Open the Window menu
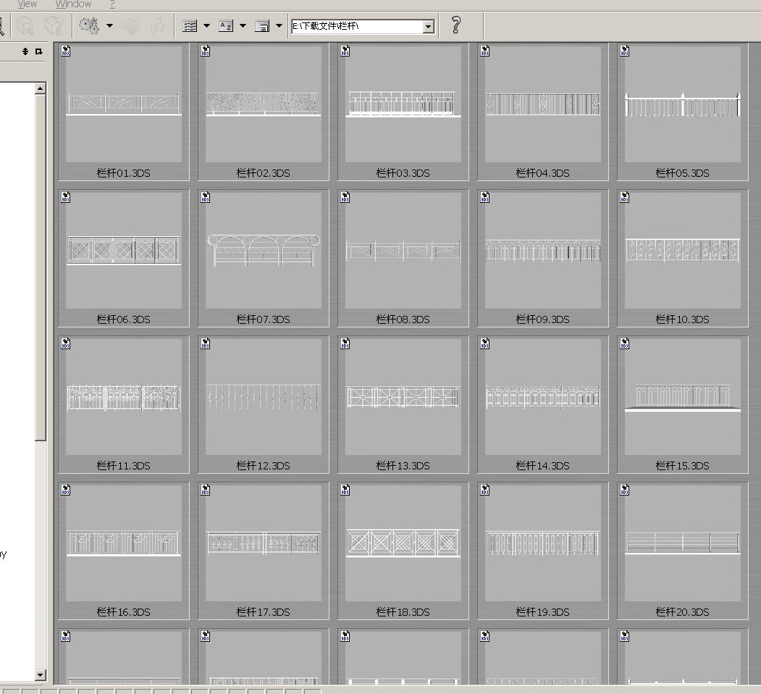 73,4
